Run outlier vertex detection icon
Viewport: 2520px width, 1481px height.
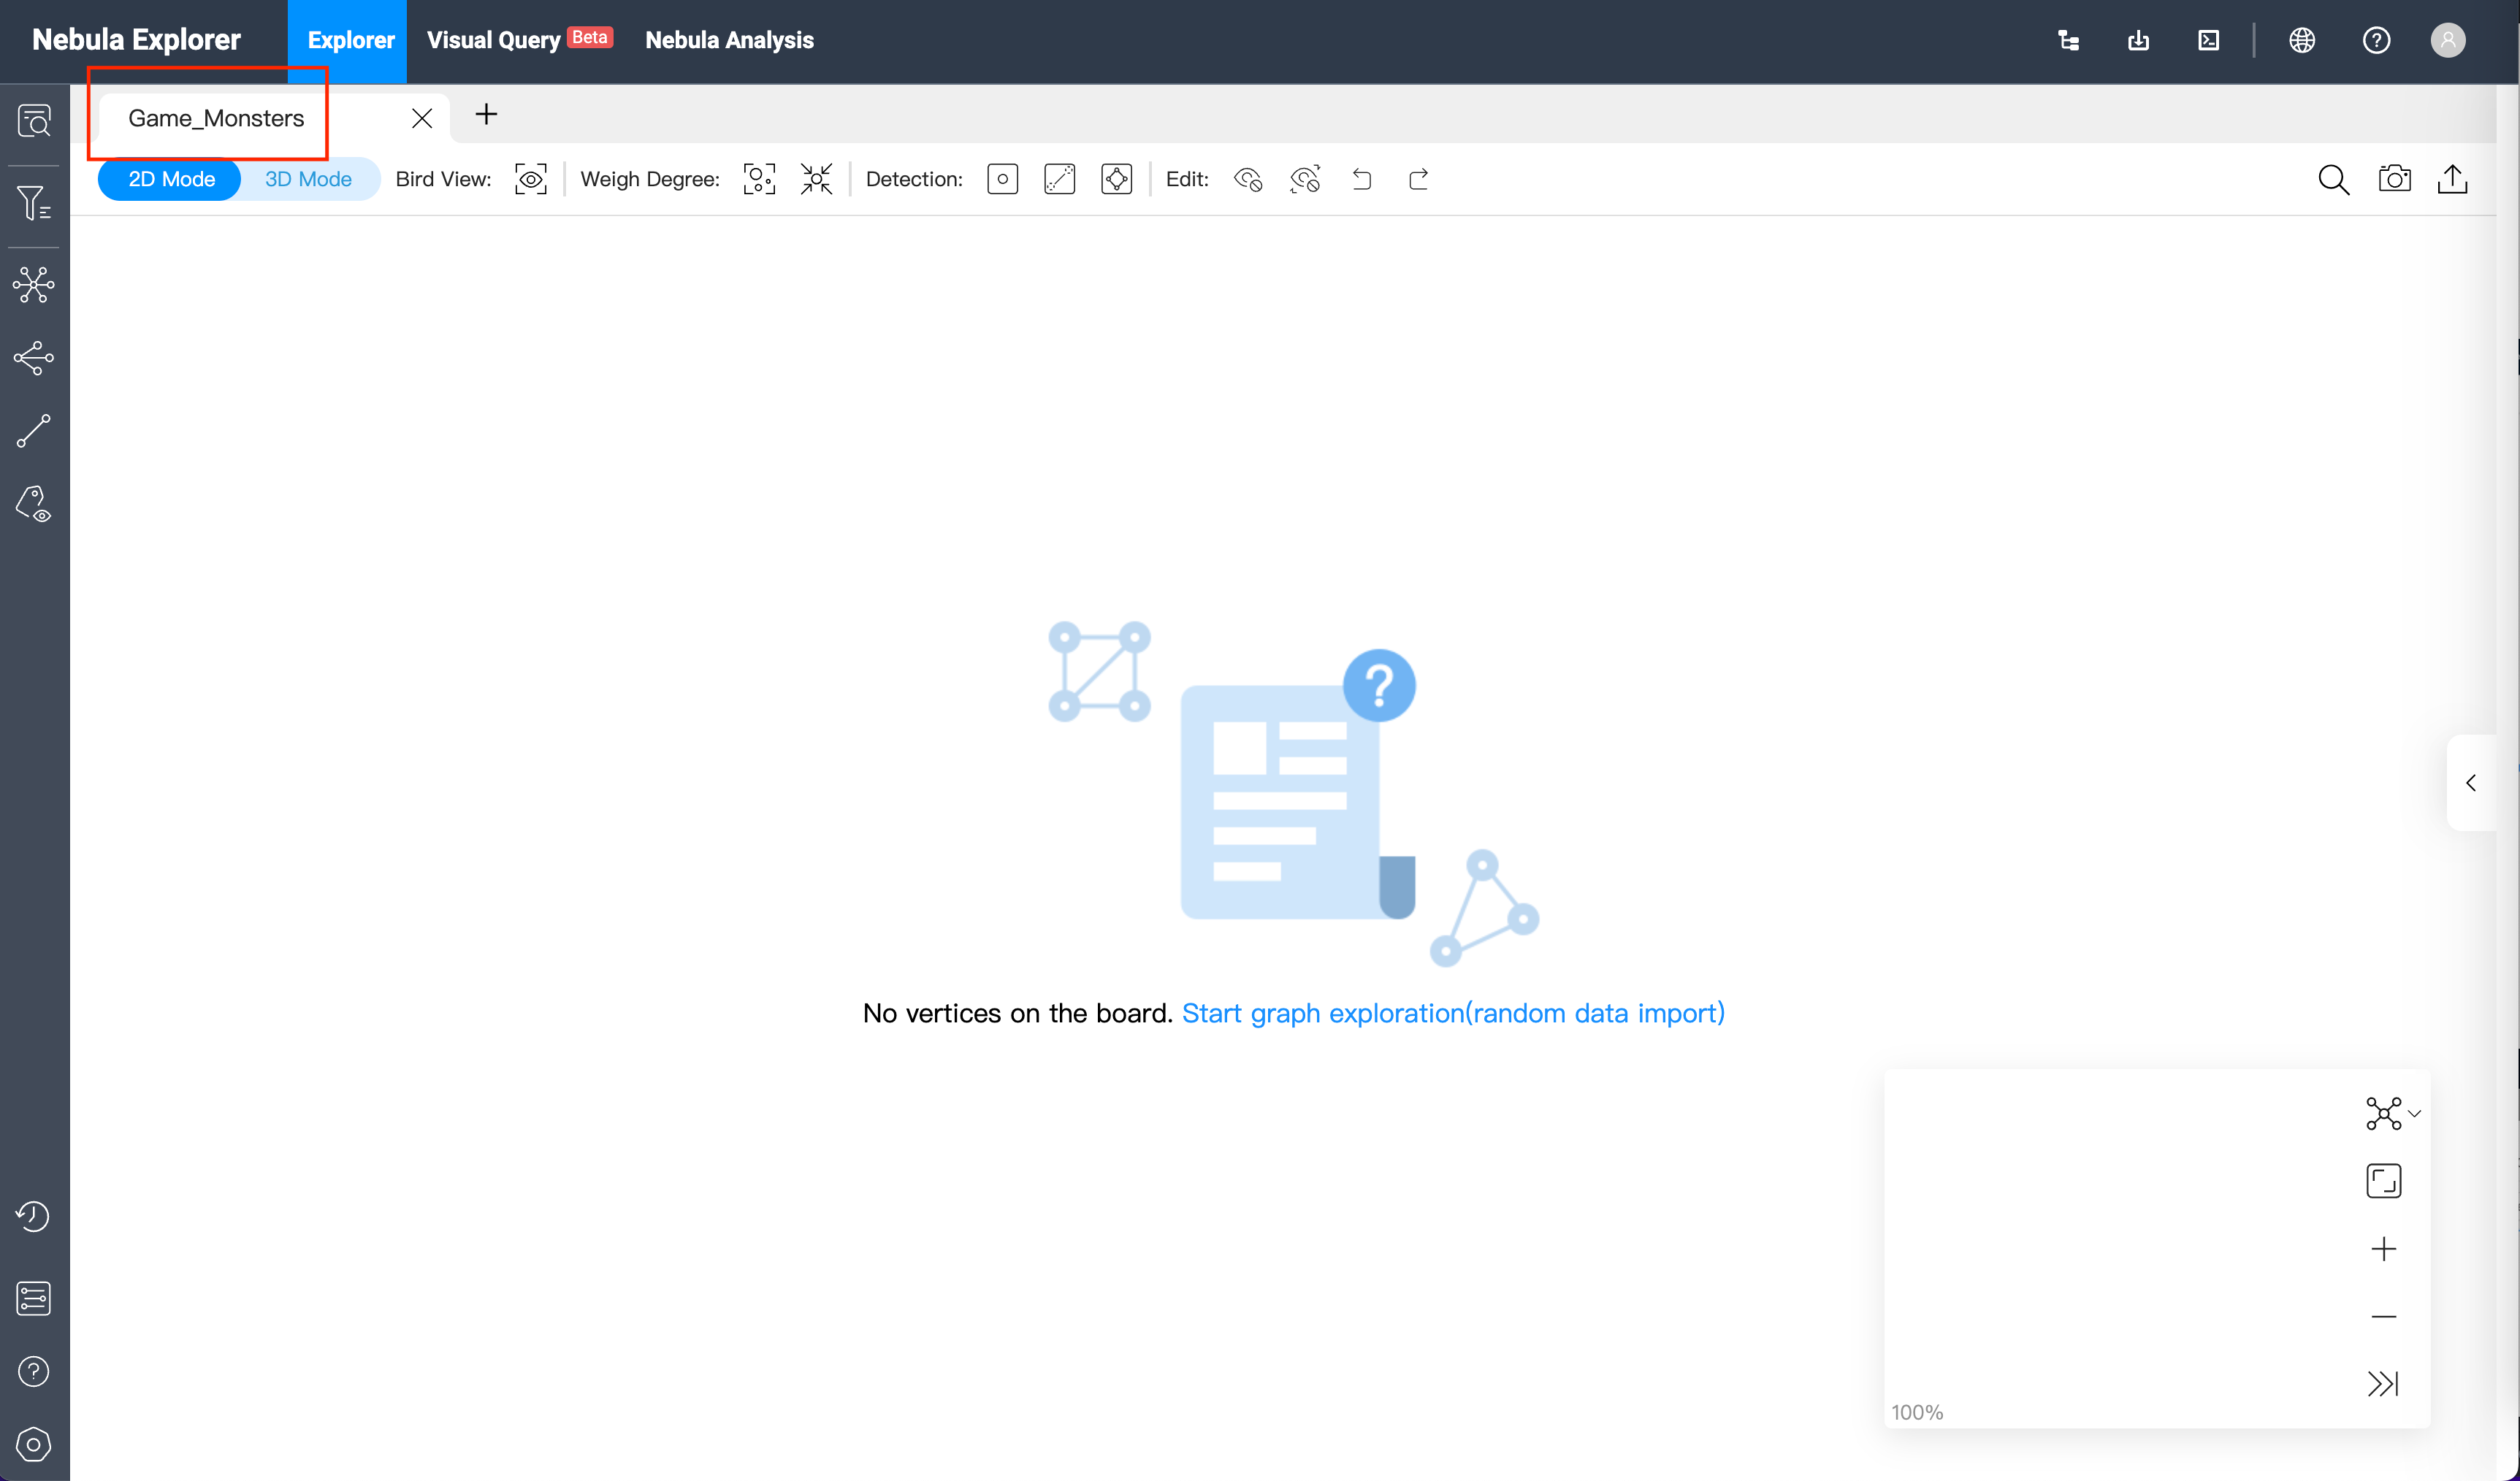click(x=1003, y=180)
